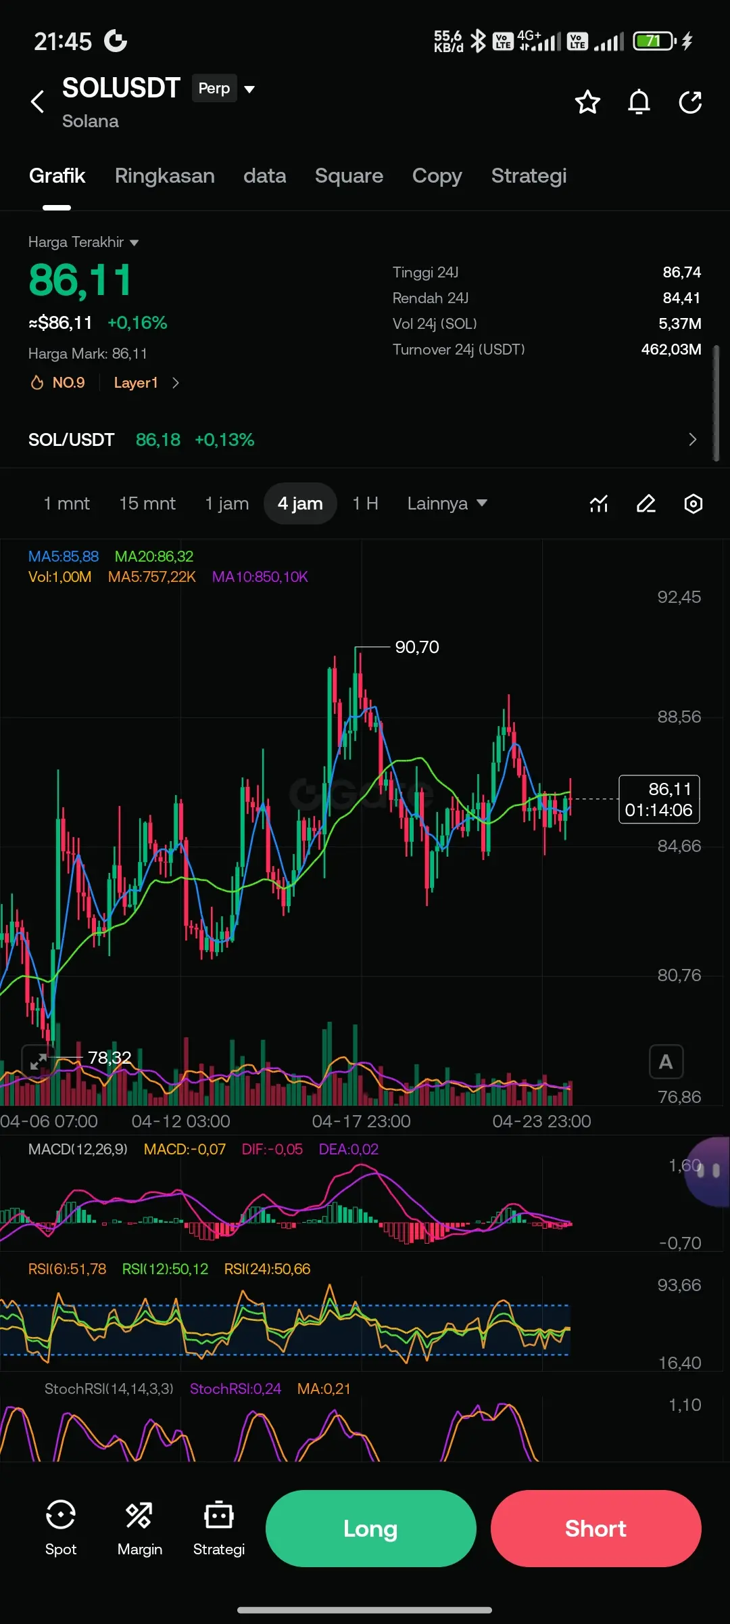
Task: Tap the SOLUSDT pair title
Action: click(121, 88)
